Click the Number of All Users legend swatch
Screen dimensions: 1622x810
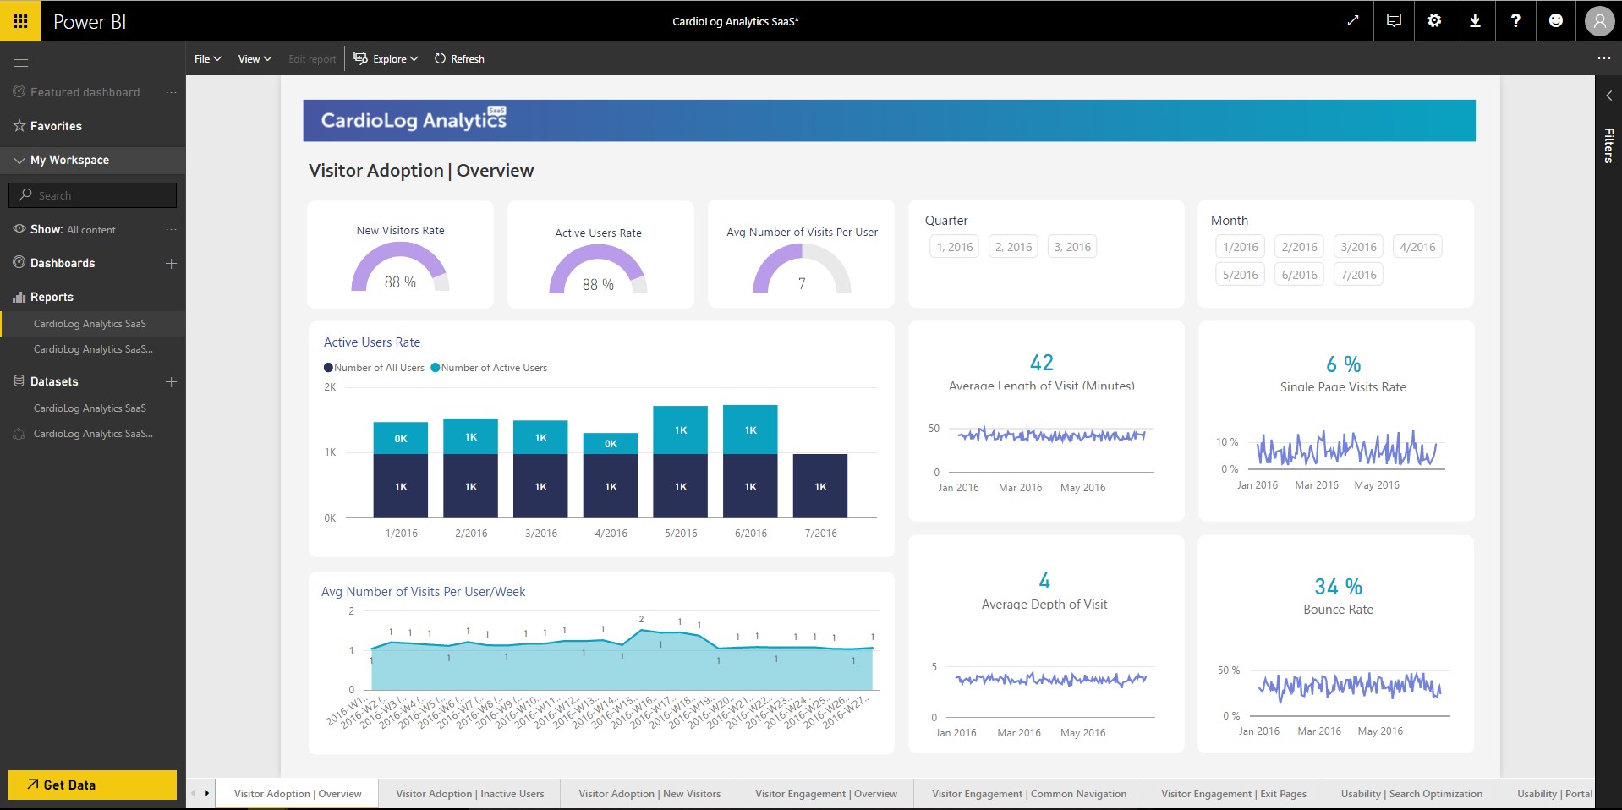[x=328, y=368]
